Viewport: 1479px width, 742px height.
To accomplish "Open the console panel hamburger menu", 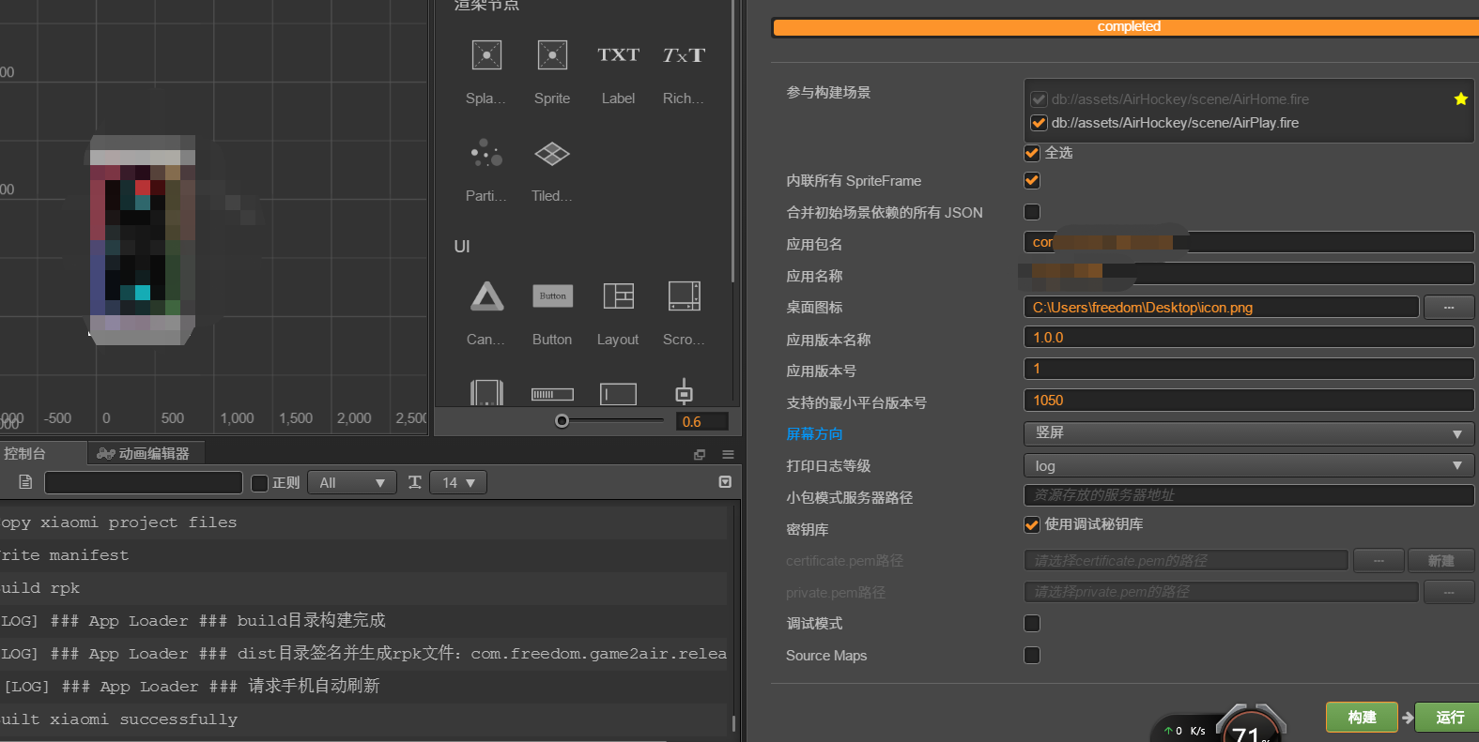I will coord(728,454).
